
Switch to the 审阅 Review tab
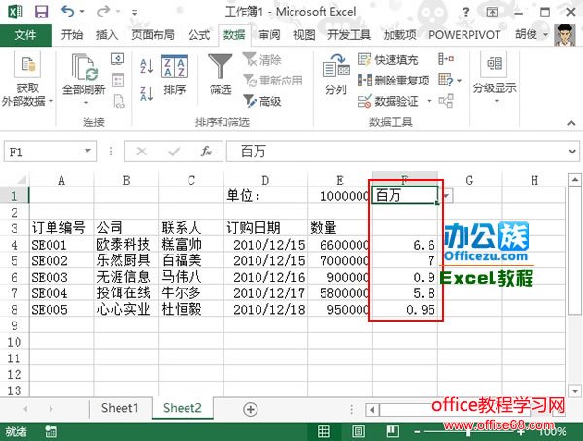[269, 35]
